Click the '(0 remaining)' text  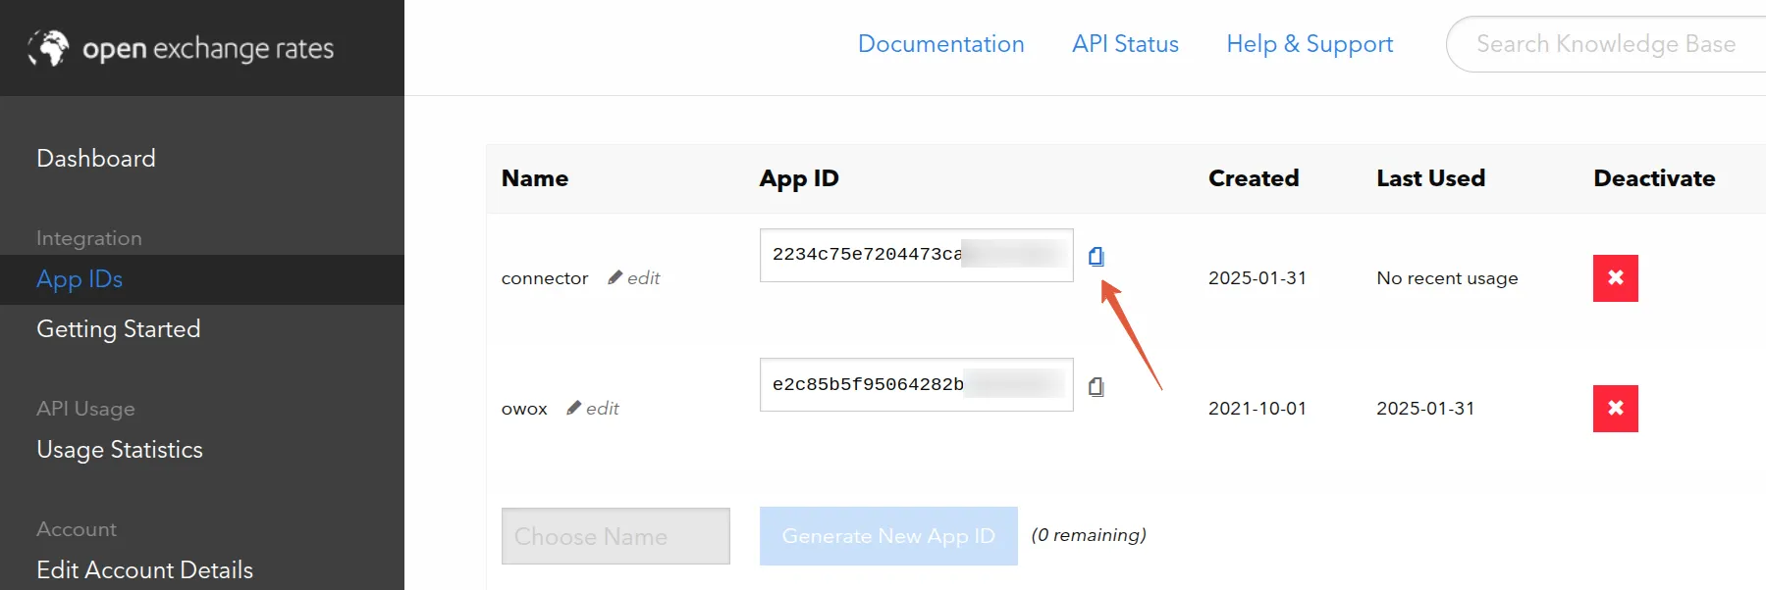pos(1089,535)
